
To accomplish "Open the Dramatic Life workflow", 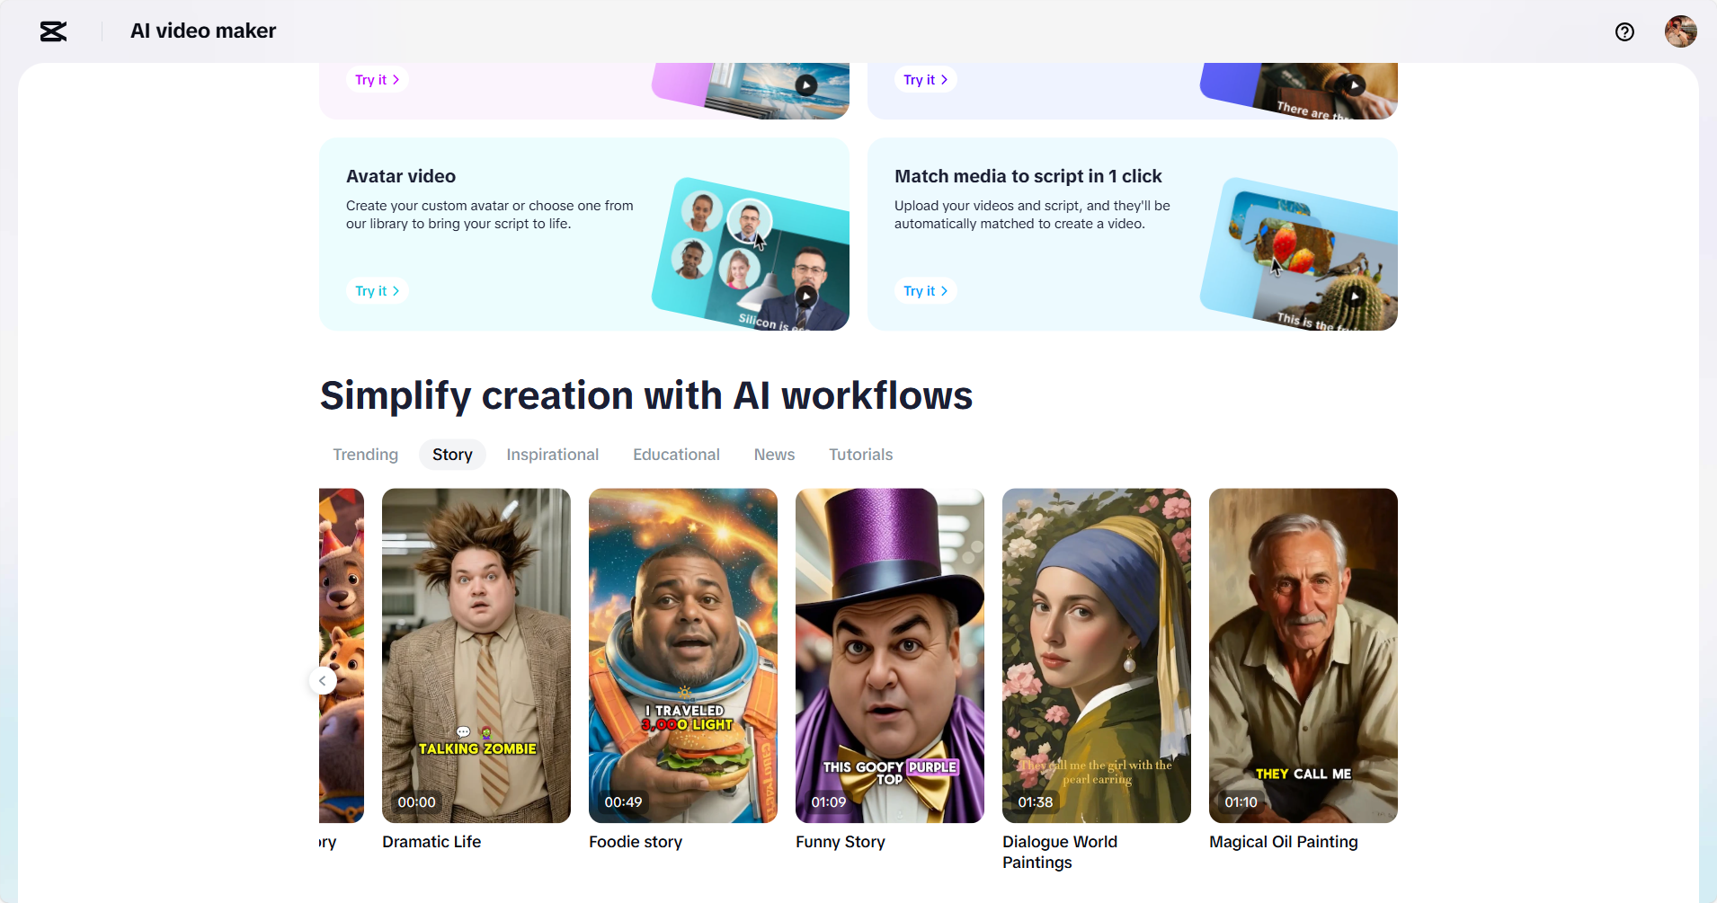I will [476, 655].
